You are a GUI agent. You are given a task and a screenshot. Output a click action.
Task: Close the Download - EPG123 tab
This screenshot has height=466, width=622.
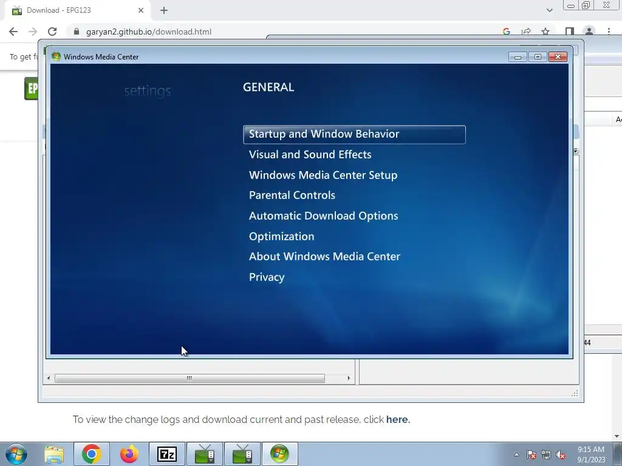pyautogui.click(x=141, y=10)
